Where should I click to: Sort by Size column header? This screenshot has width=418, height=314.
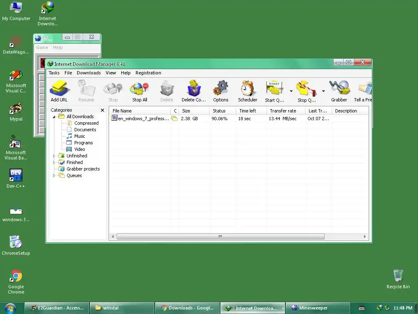click(x=194, y=111)
